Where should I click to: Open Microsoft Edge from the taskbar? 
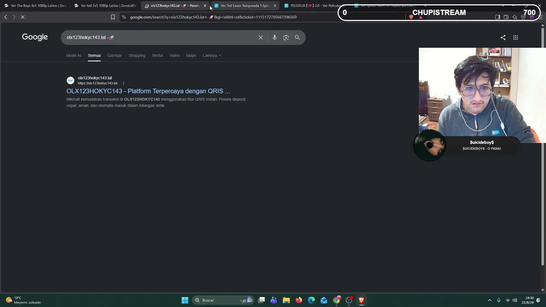tap(311, 300)
